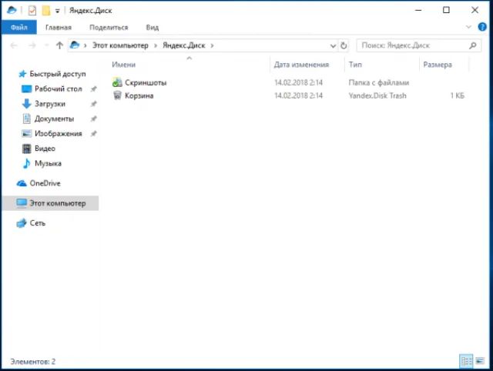493x371 pixels.
Task: Sort by the Имени column header
Action: [x=123, y=65]
